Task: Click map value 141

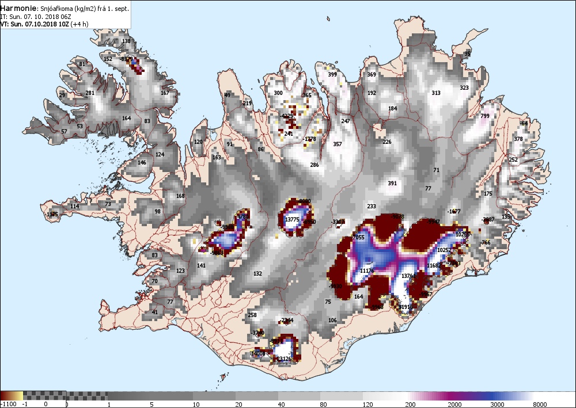Action: click(x=201, y=266)
